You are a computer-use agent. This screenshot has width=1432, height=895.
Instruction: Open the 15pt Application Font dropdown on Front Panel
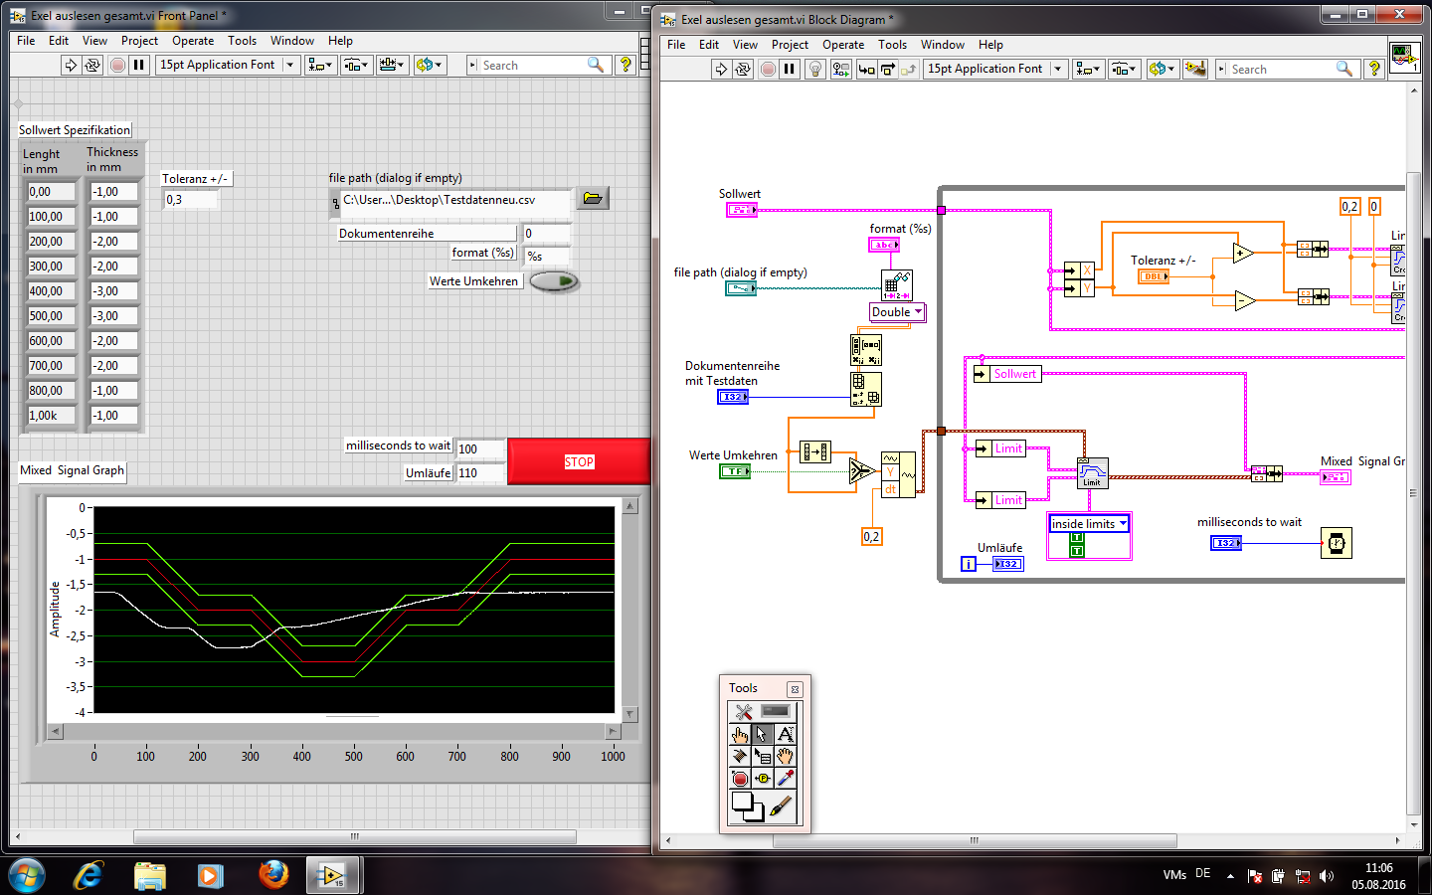pyautogui.click(x=228, y=65)
